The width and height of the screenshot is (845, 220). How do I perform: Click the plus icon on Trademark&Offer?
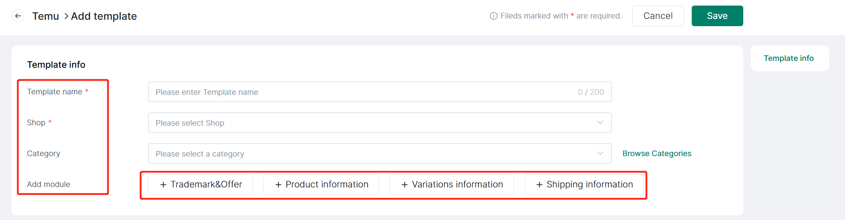pyautogui.click(x=163, y=184)
